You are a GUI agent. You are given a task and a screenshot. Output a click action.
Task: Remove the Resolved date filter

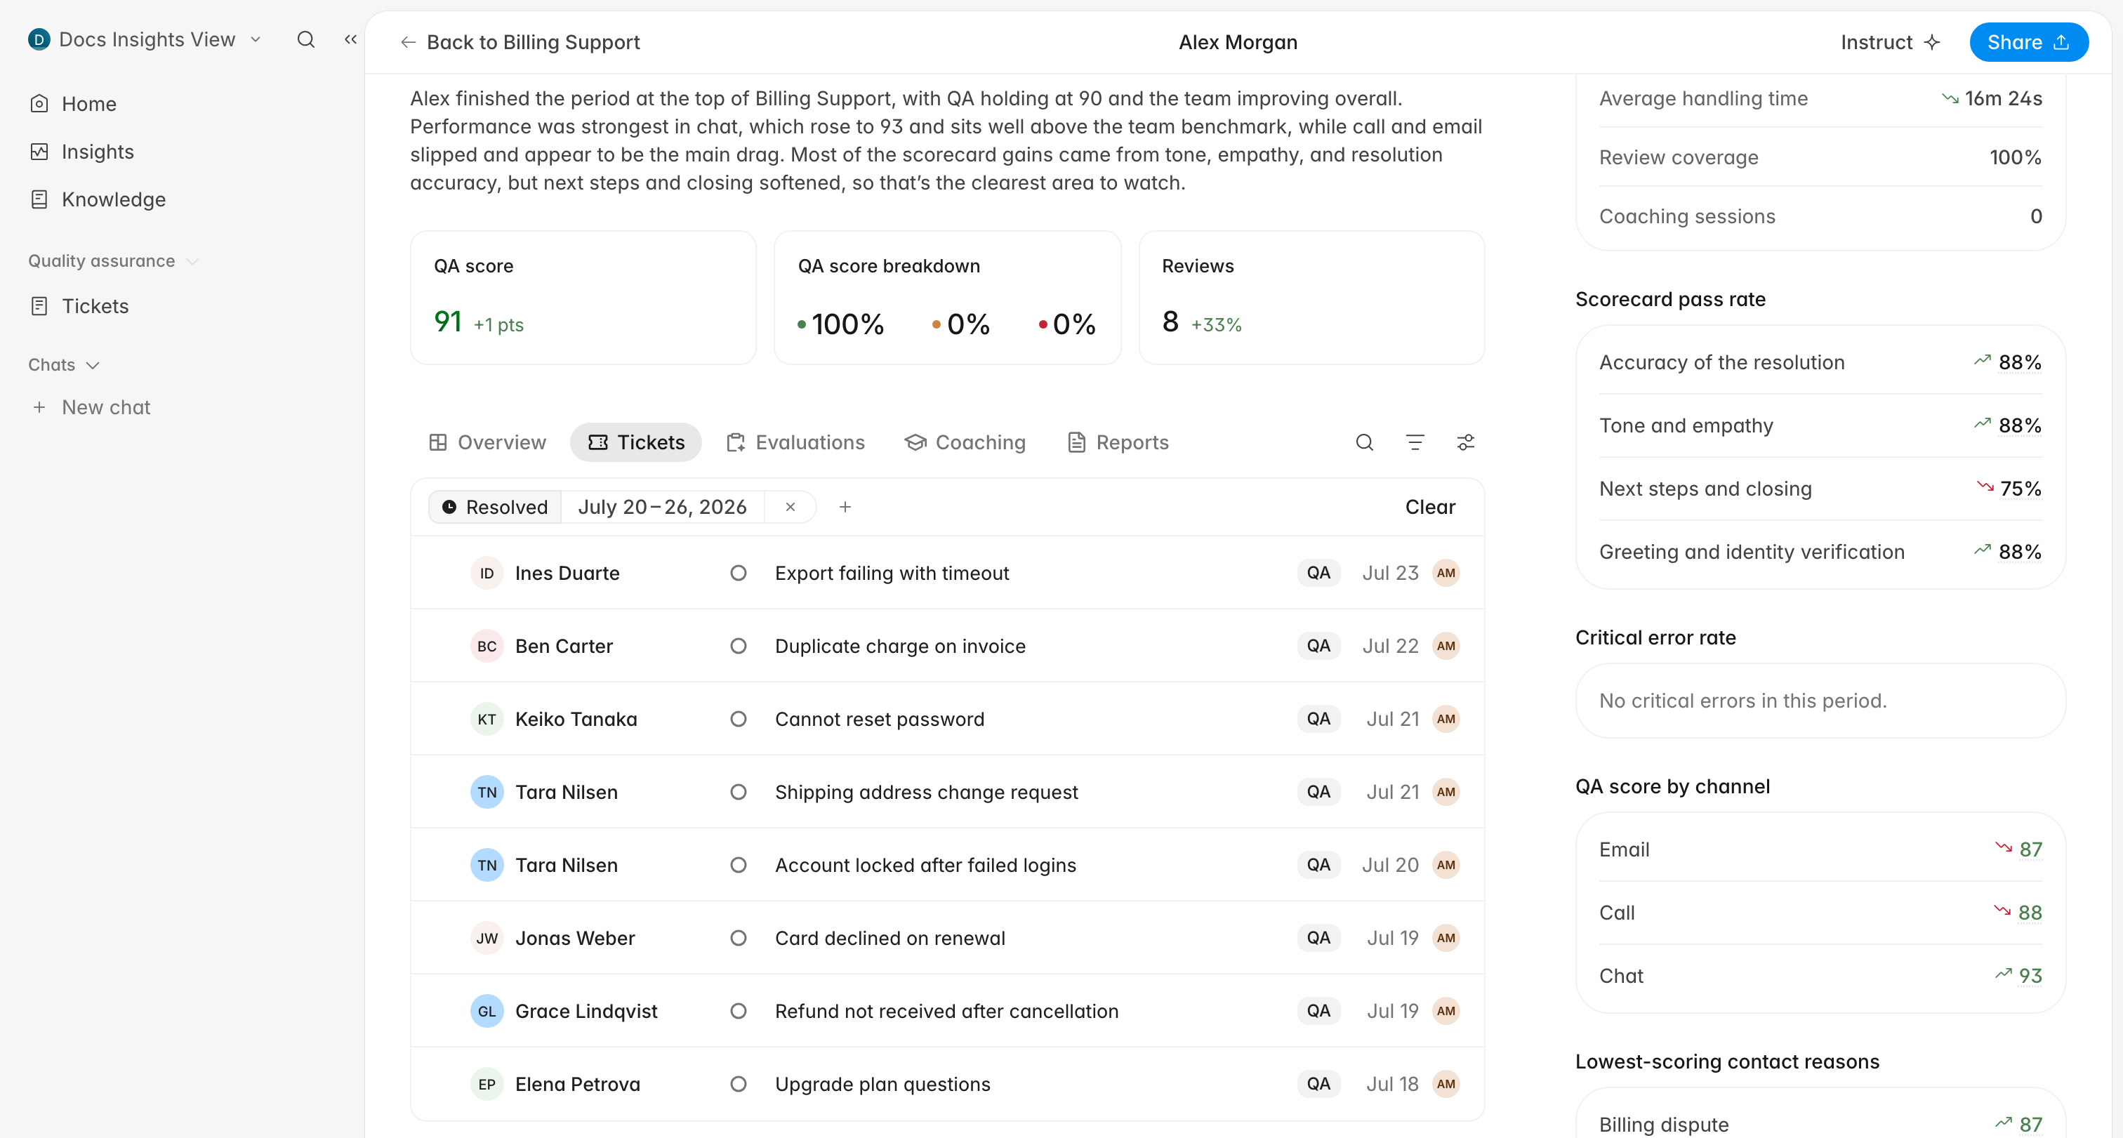[791, 507]
